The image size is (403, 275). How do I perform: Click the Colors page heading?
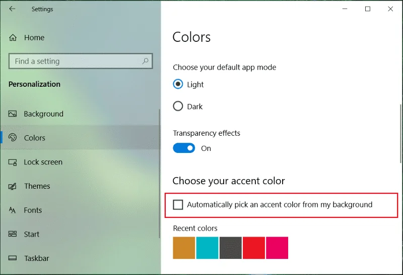[191, 37]
